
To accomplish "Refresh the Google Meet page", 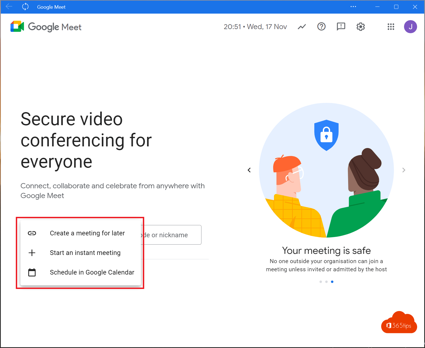I will click(x=25, y=7).
